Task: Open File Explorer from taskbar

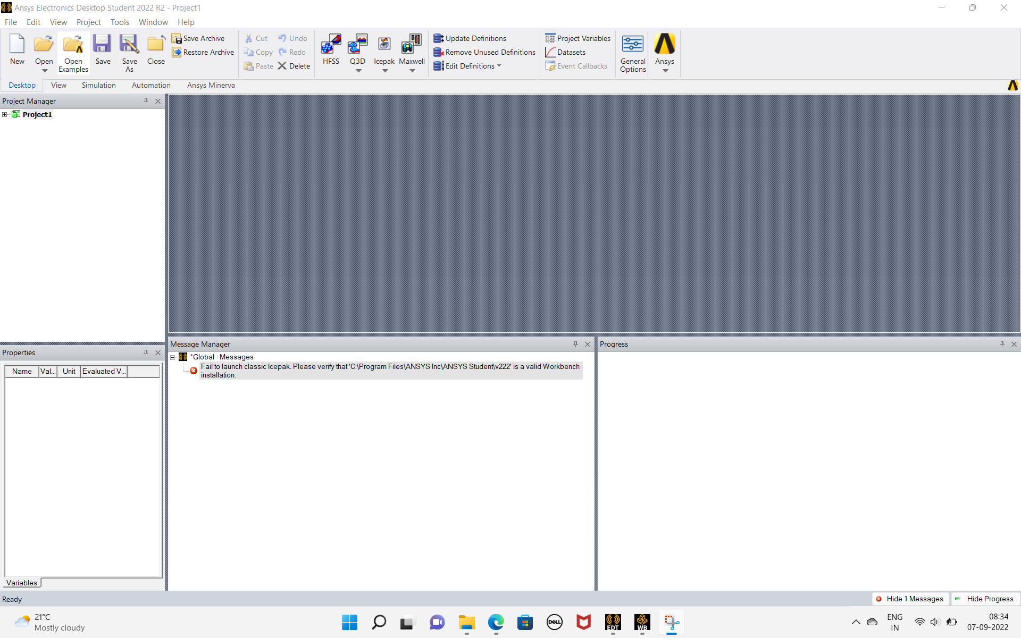Action: click(x=466, y=622)
